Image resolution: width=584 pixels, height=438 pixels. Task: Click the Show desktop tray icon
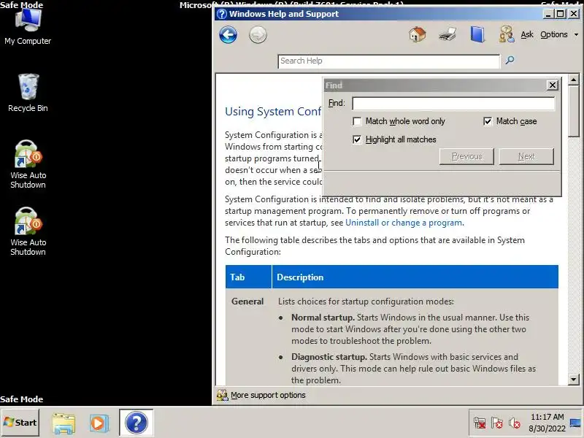(x=575, y=423)
